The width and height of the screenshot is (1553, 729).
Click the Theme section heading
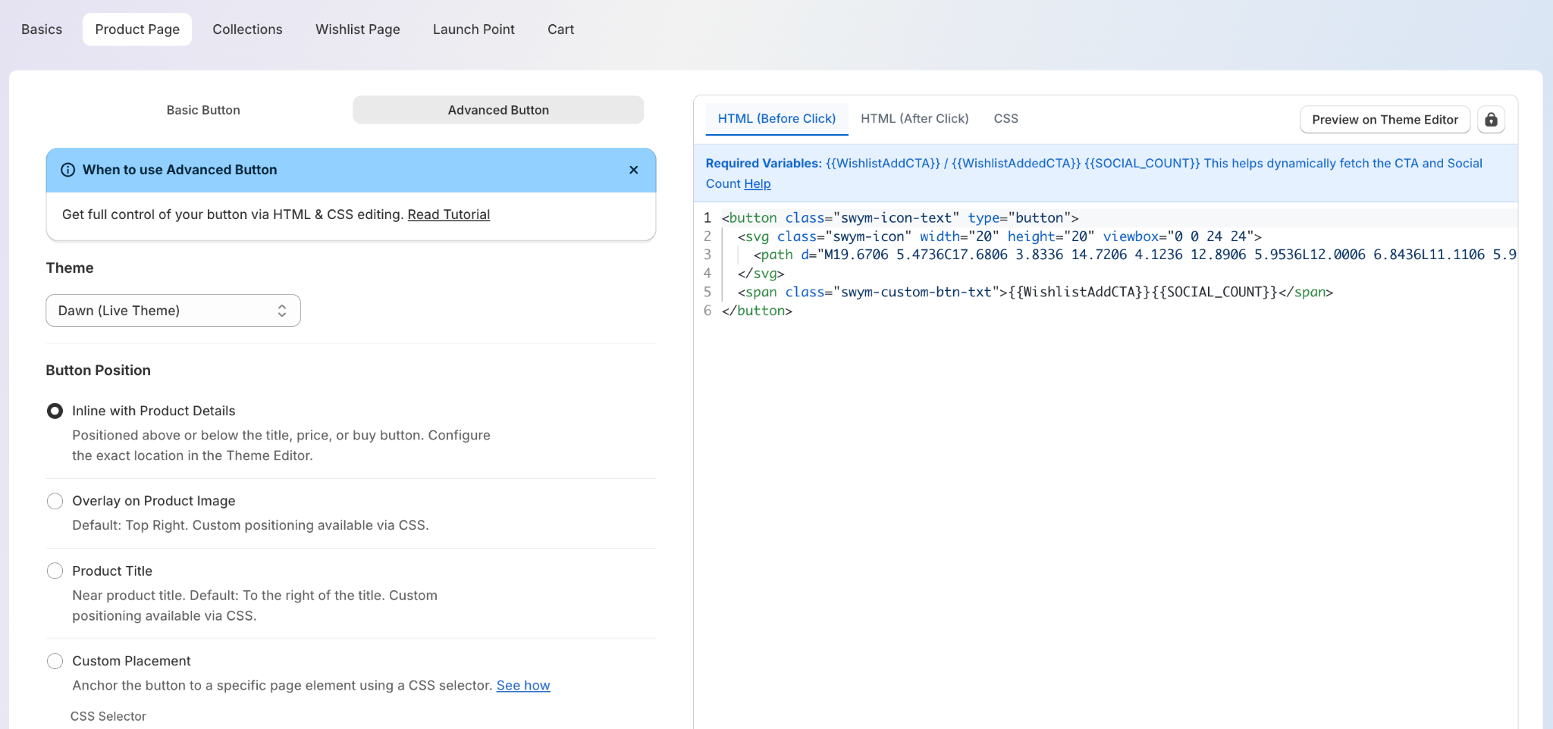70,268
